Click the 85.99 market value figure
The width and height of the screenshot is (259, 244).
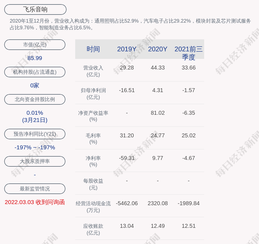[35, 58]
